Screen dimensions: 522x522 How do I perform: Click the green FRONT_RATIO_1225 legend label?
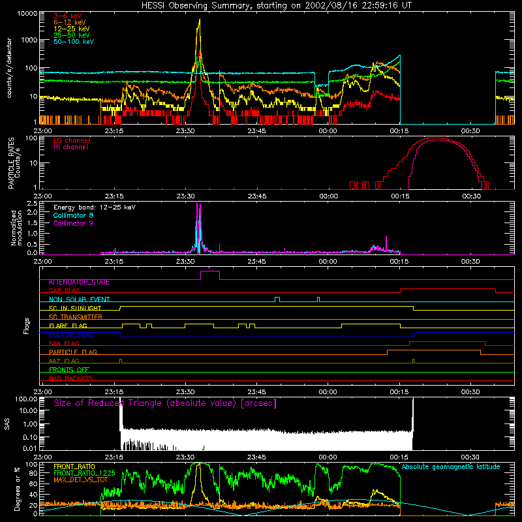pyautogui.click(x=84, y=473)
